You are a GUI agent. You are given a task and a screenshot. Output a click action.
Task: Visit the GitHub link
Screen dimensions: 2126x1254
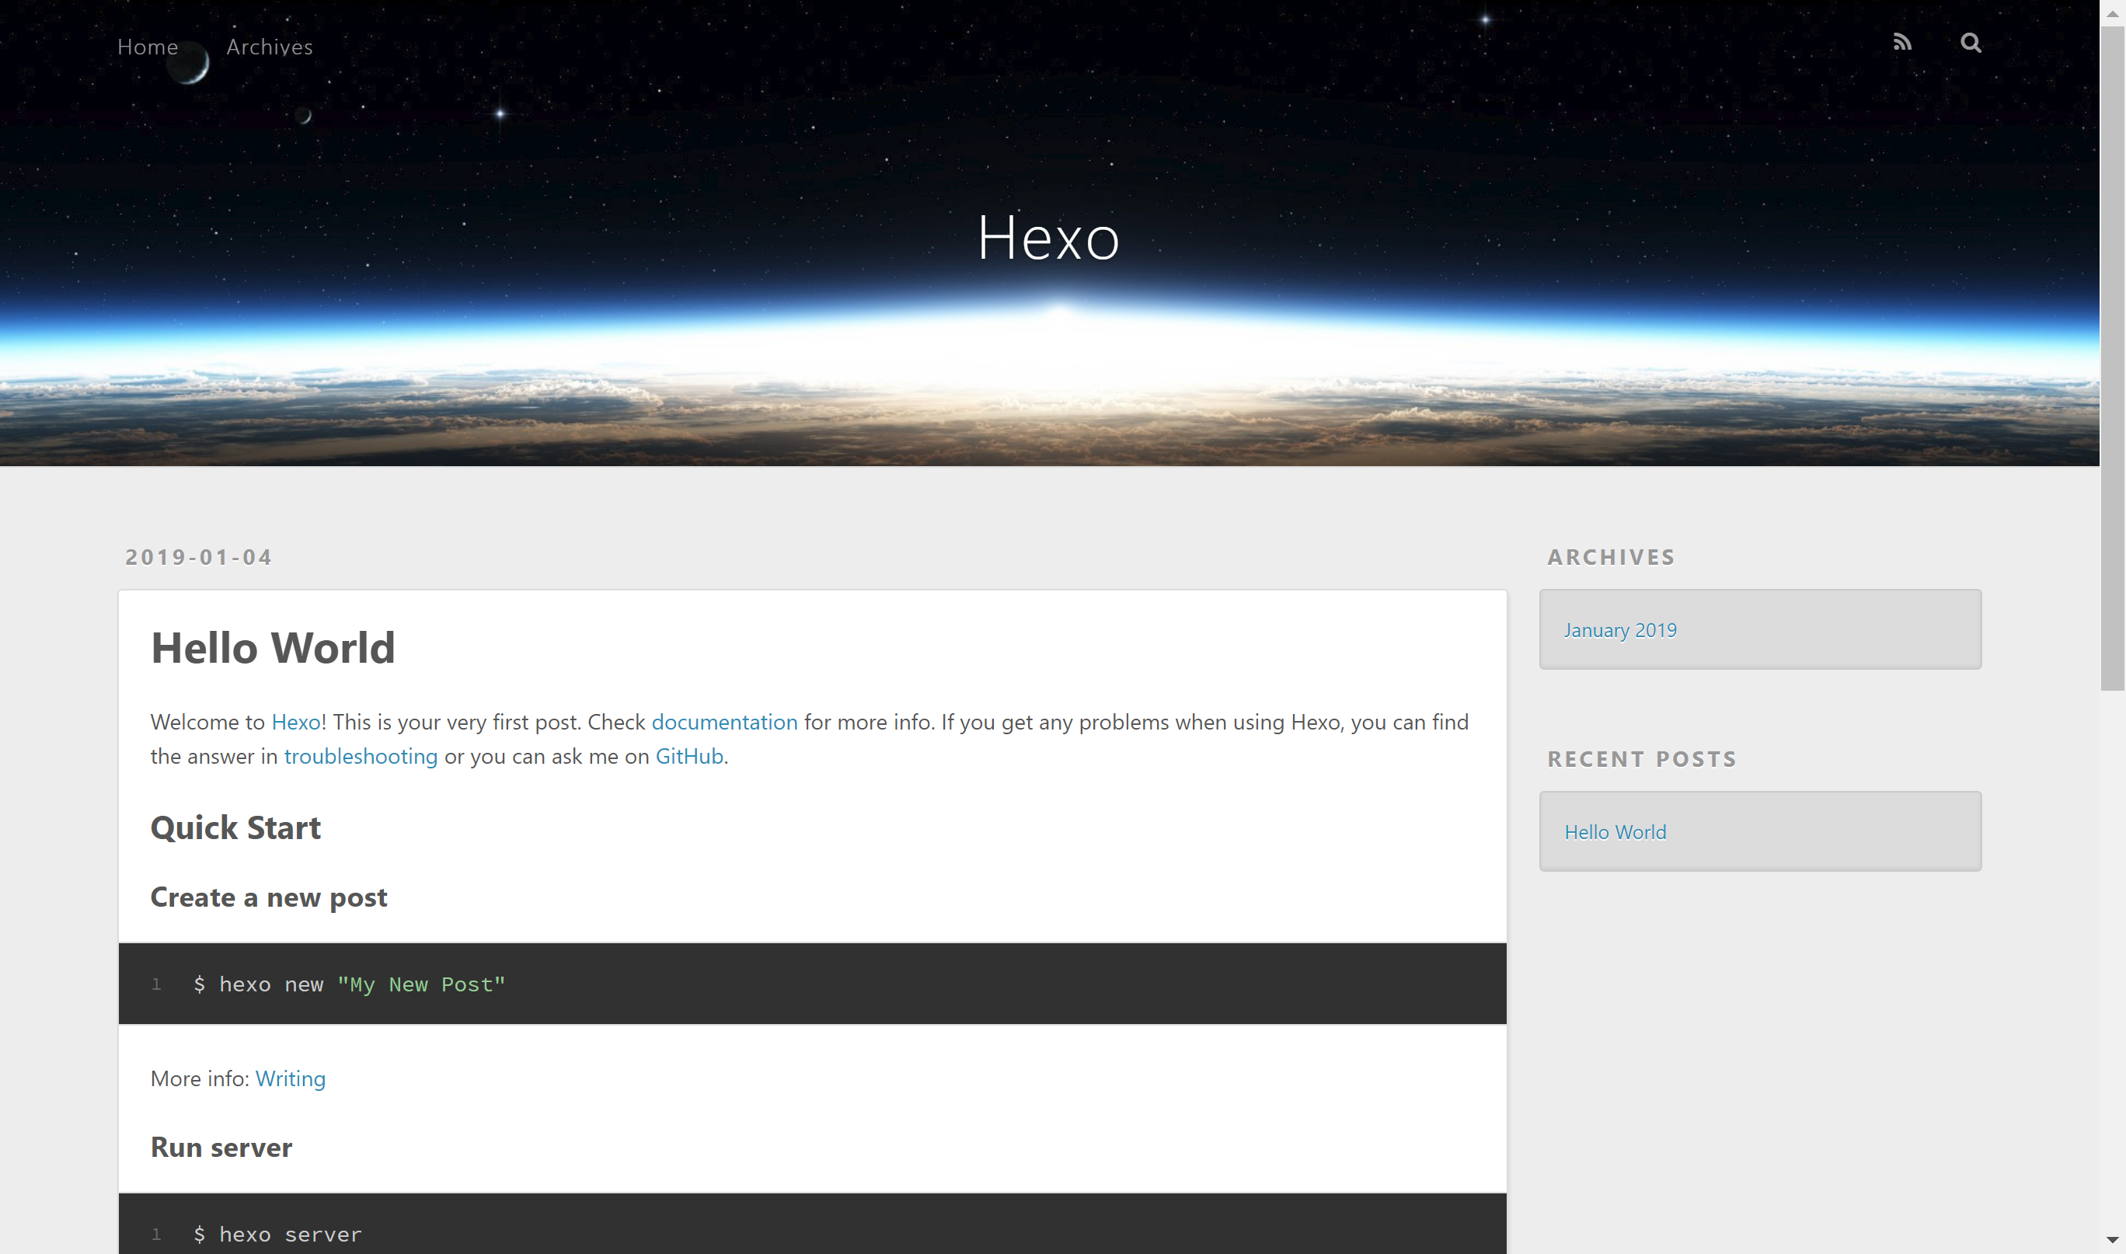click(688, 756)
